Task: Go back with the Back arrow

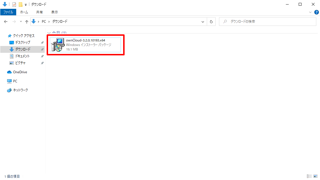Action: coord(6,22)
